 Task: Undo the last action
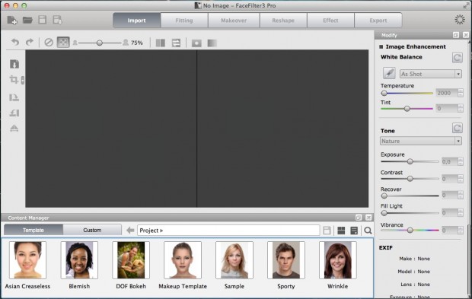[x=15, y=42]
